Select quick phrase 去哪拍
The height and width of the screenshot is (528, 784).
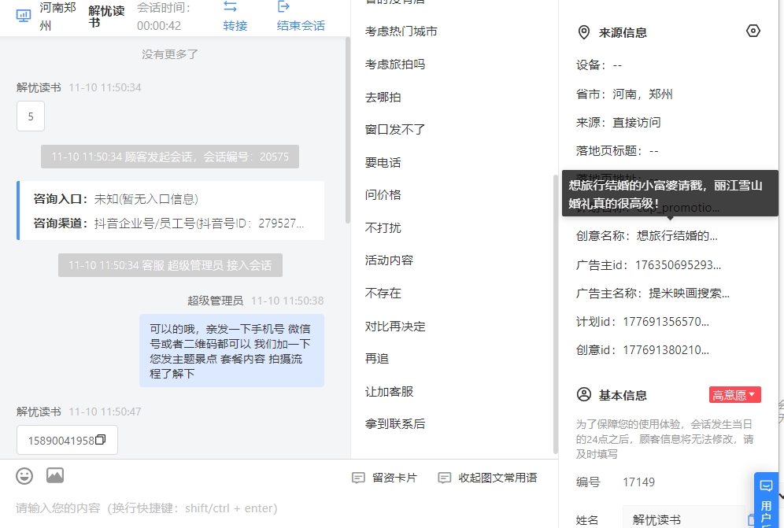point(383,98)
